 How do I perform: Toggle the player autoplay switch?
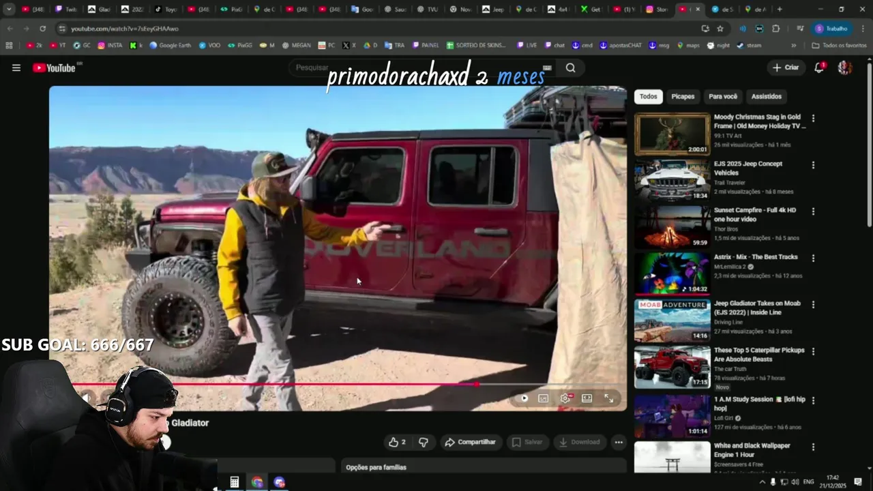click(x=523, y=398)
